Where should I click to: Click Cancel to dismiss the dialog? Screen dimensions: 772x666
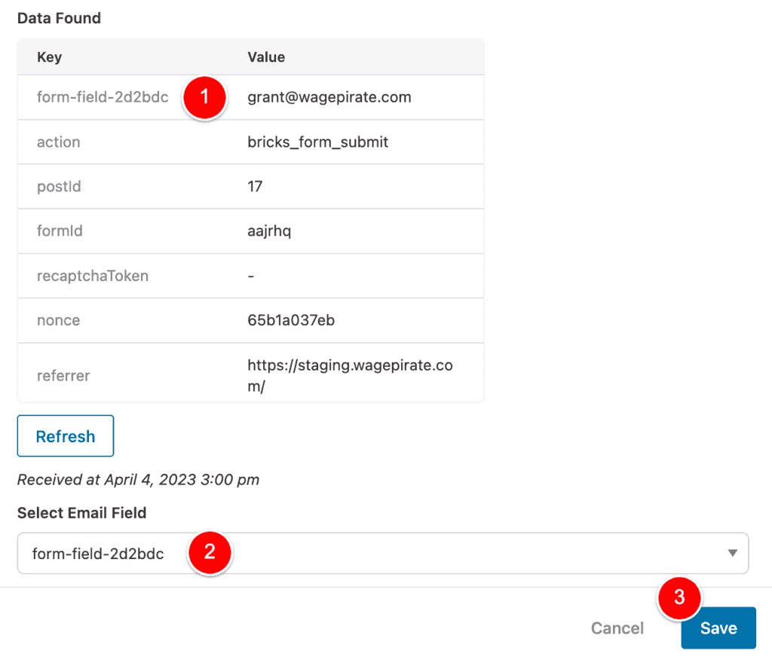pos(617,628)
